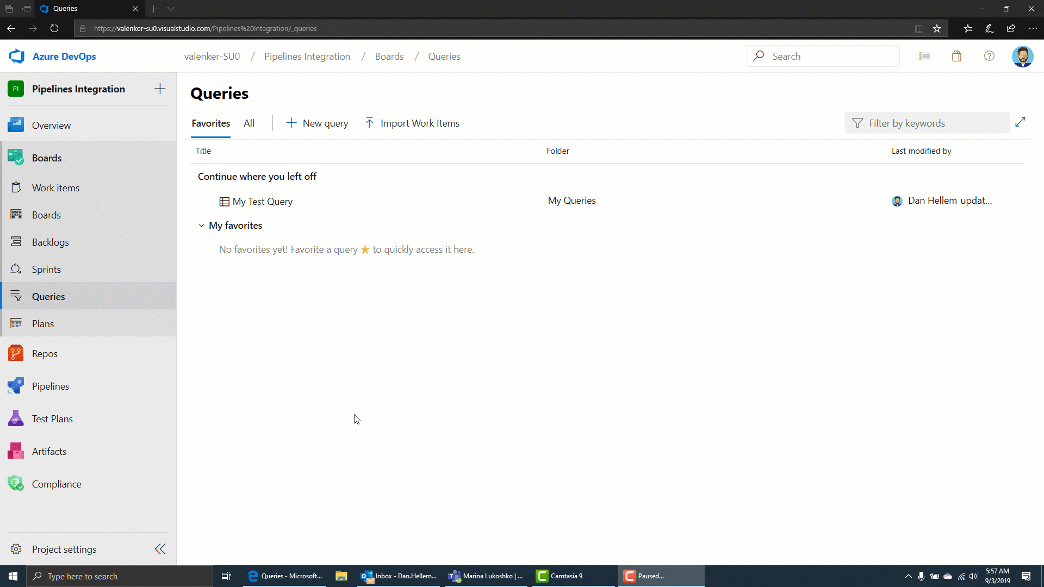
Task: Open Project Settings from sidebar
Action: pyautogui.click(x=64, y=549)
